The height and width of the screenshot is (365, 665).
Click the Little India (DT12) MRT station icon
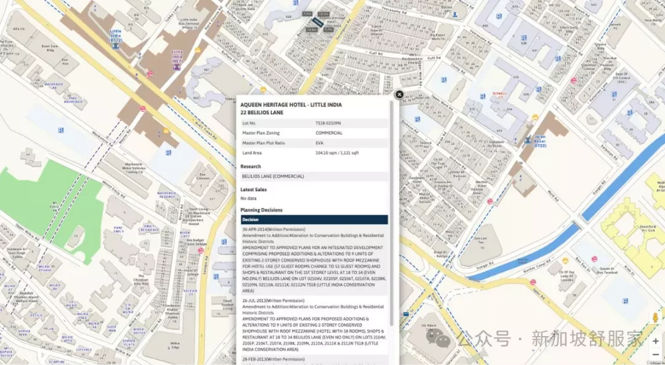tap(115, 45)
